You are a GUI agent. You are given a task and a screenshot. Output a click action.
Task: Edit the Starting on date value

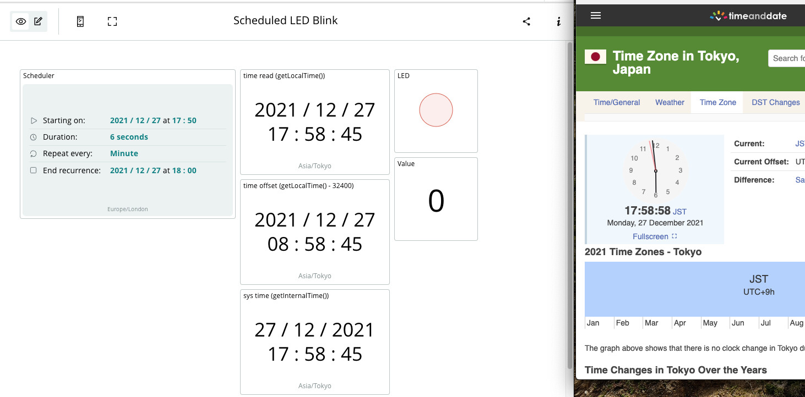(135, 120)
